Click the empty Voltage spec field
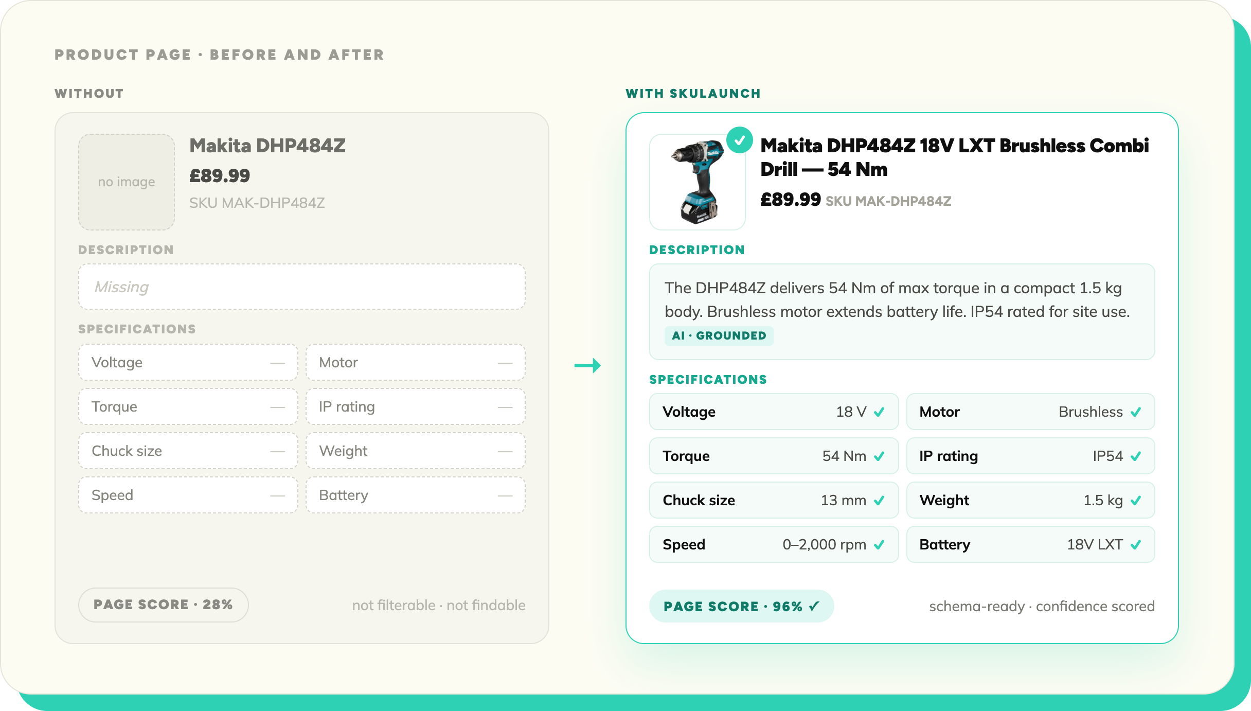 [x=188, y=362]
